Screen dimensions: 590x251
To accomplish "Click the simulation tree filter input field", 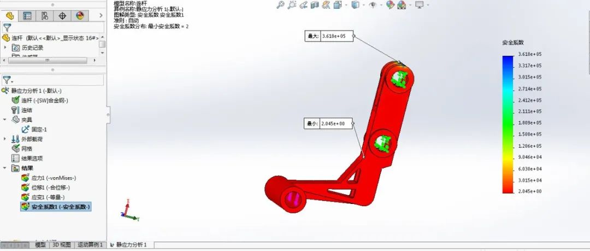I will click(x=53, y=80).
